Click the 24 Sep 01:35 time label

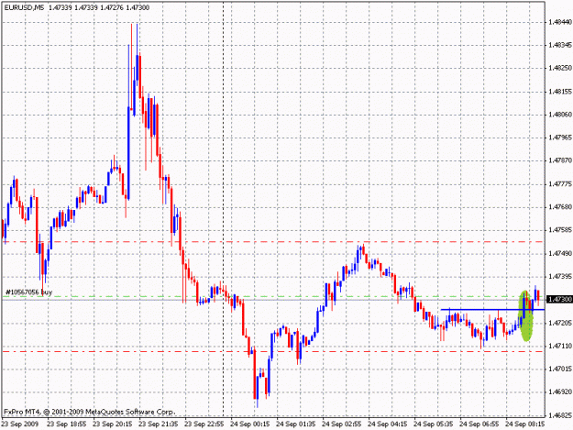point(296,424)
